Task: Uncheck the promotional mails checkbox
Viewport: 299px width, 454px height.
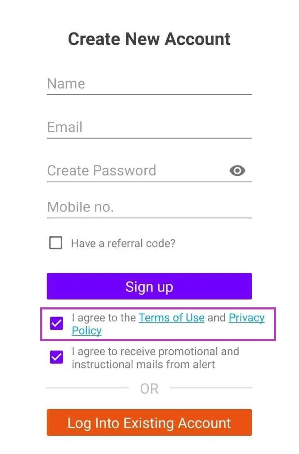Action: pos(56,357)
